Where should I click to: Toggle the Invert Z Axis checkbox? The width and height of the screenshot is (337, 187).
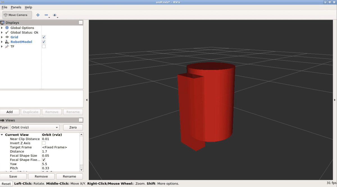tap(44, 143)
